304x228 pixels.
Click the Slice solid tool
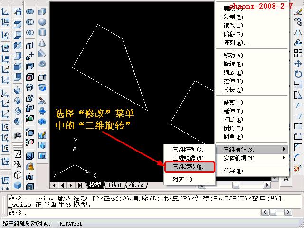click(42, 101)
